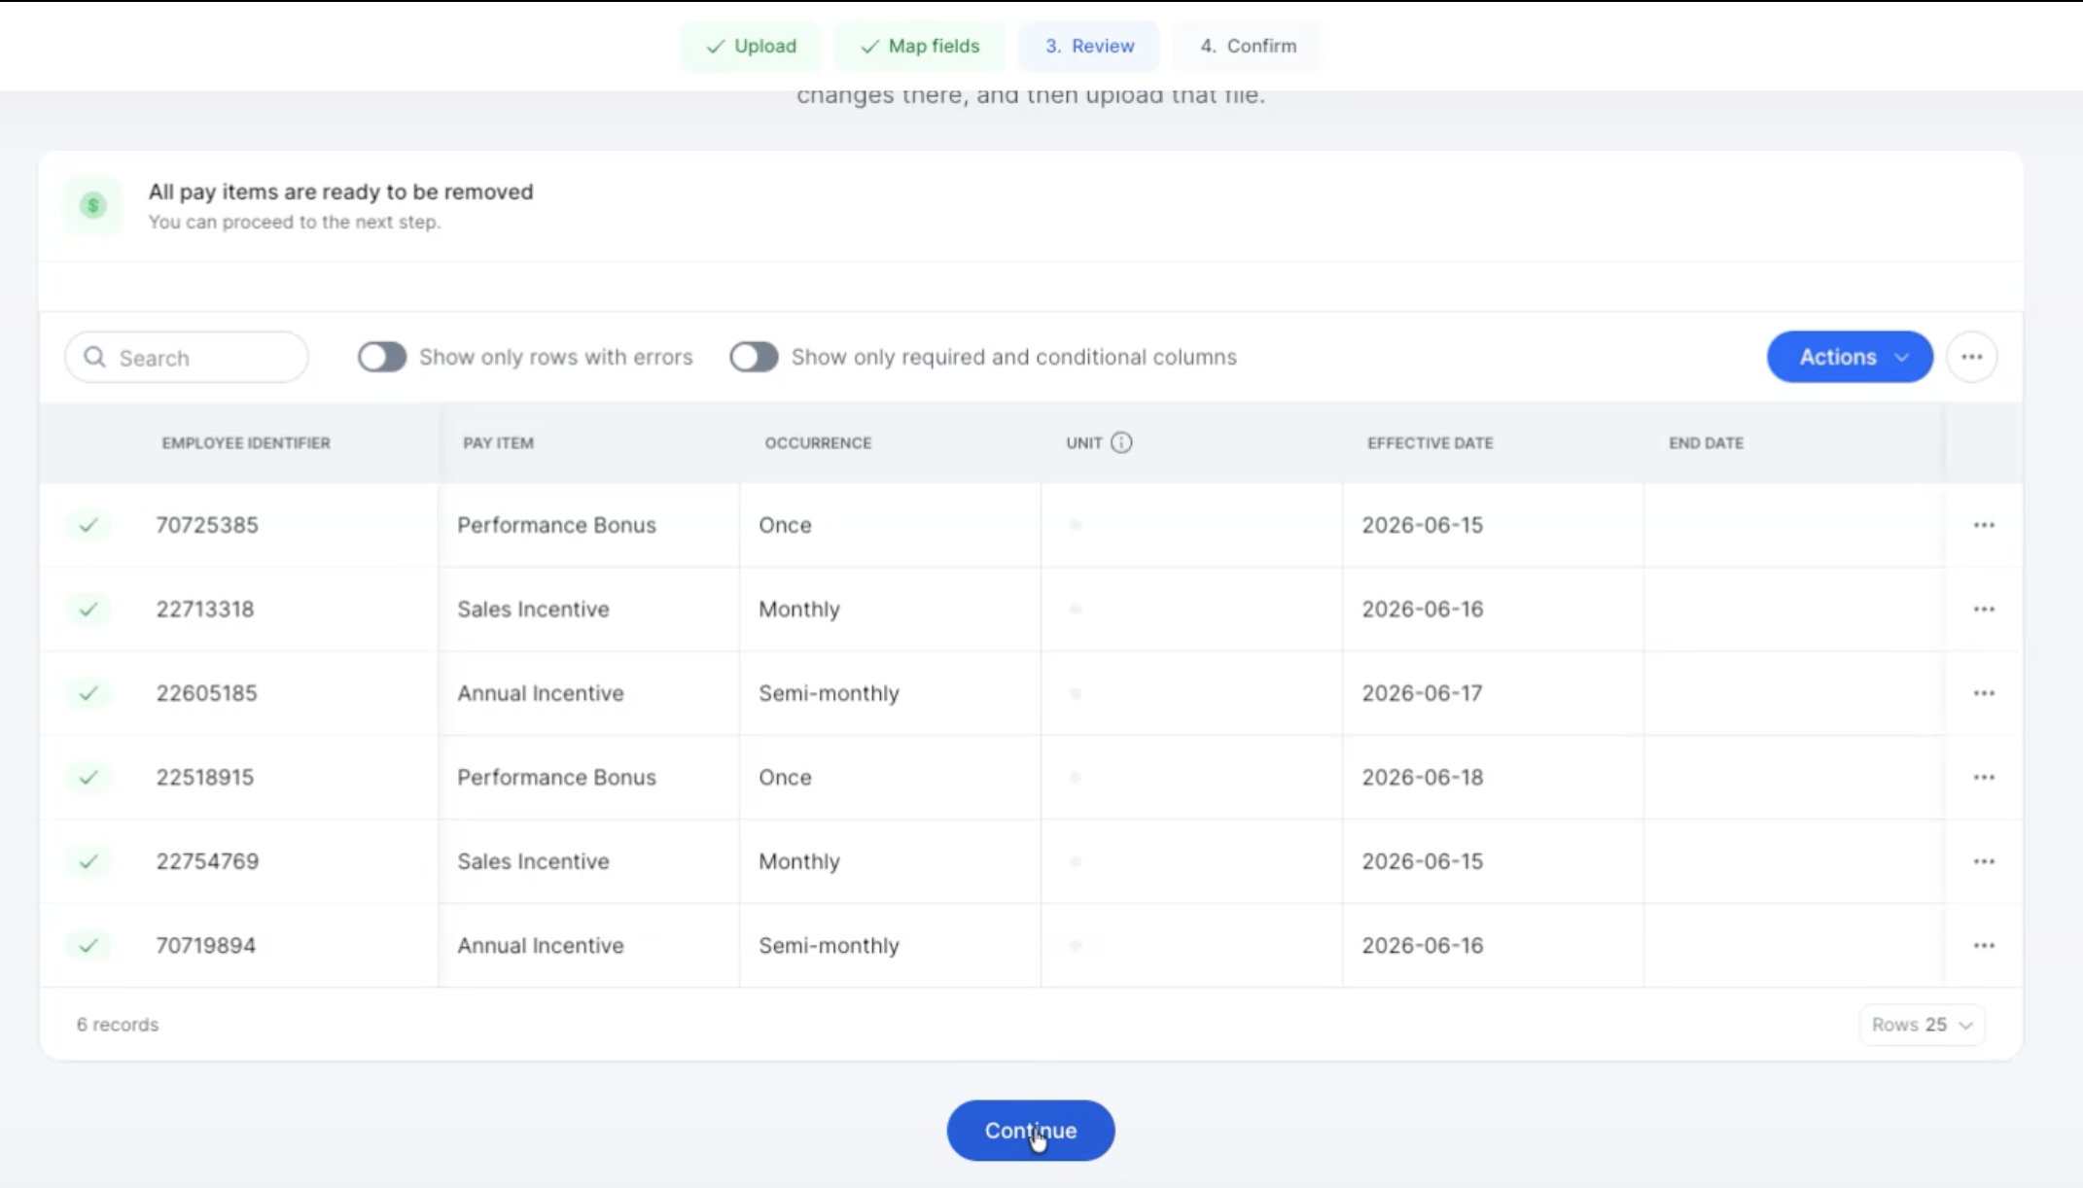This screenshot has height=1188, width=2083.
Task: Click the 6 records count label
Action: (x=118, y=1025)
